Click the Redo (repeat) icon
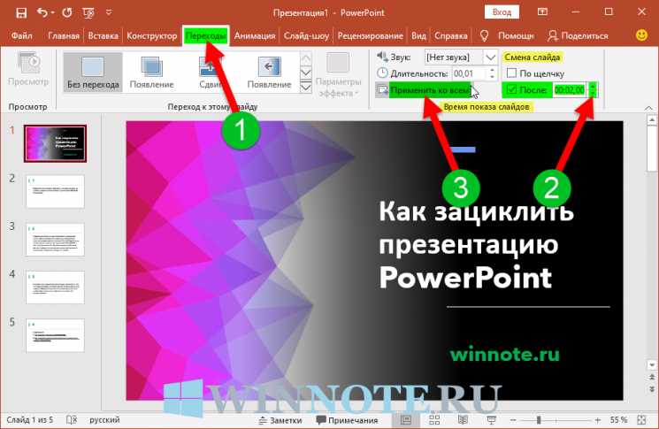Viewport: 659px width, 429px height. 67,12
